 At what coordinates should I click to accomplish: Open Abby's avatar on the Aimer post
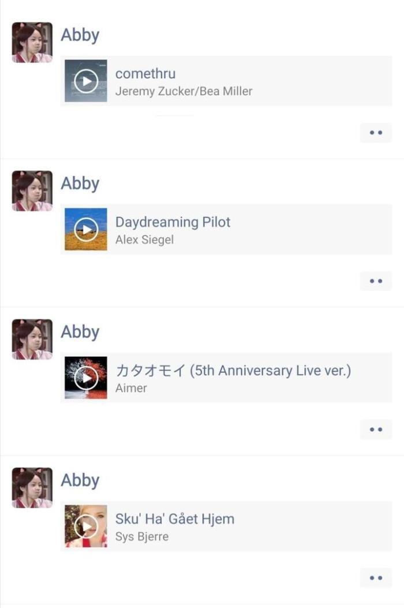click(x=32, y=340)
